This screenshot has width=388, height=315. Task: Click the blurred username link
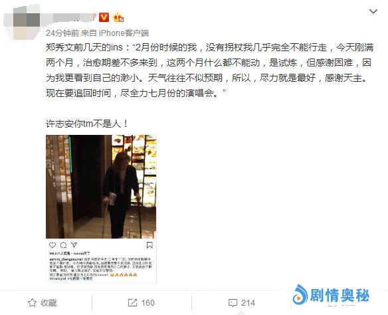70,17
